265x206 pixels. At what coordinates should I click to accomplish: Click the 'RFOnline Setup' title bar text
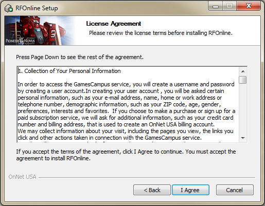37,8
